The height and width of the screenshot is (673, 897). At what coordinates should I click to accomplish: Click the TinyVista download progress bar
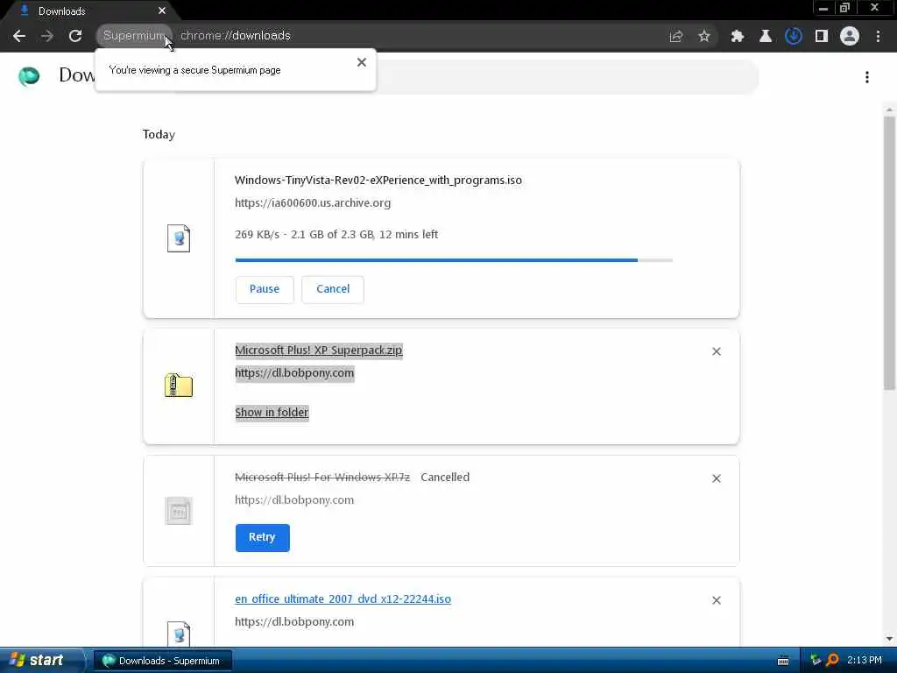[454, 260]
